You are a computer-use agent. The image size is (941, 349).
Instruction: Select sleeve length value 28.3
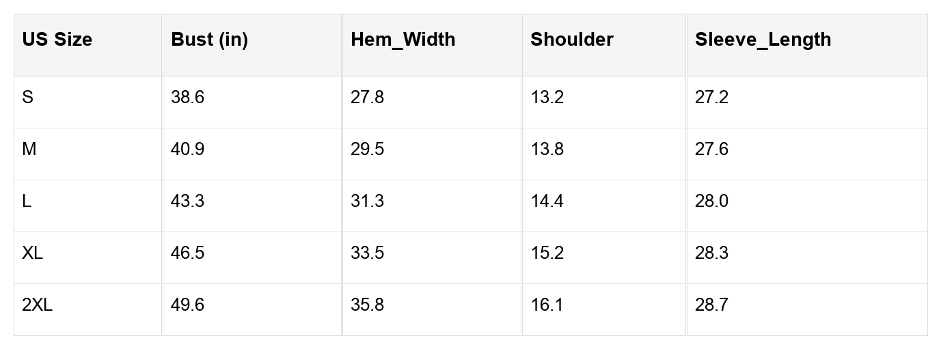click(x=711, y=253)
